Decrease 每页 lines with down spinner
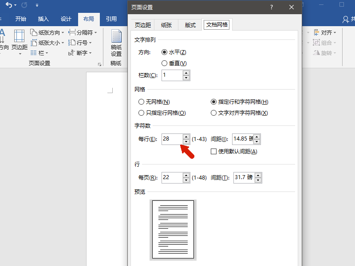Image resolution: width=355 pixels, height=266 pixels. tap(186, 180)
